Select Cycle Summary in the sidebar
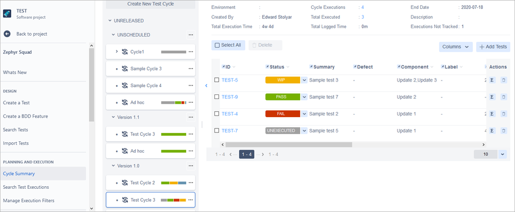 click(43, 173)
